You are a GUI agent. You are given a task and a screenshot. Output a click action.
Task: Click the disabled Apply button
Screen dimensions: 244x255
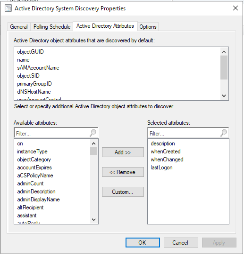pyautogui.click(x=219, y=242)
